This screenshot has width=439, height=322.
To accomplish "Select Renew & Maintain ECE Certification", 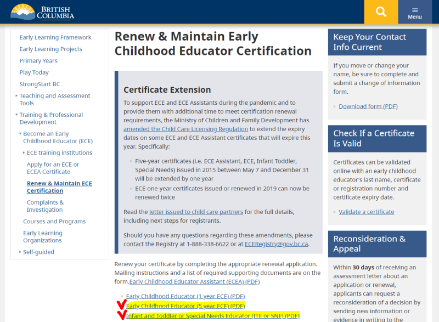I will click(59, 187).
